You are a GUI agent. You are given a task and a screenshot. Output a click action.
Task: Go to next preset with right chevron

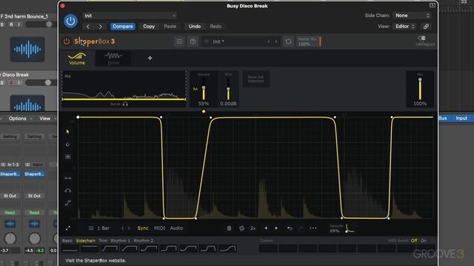(x=101, y=27)
